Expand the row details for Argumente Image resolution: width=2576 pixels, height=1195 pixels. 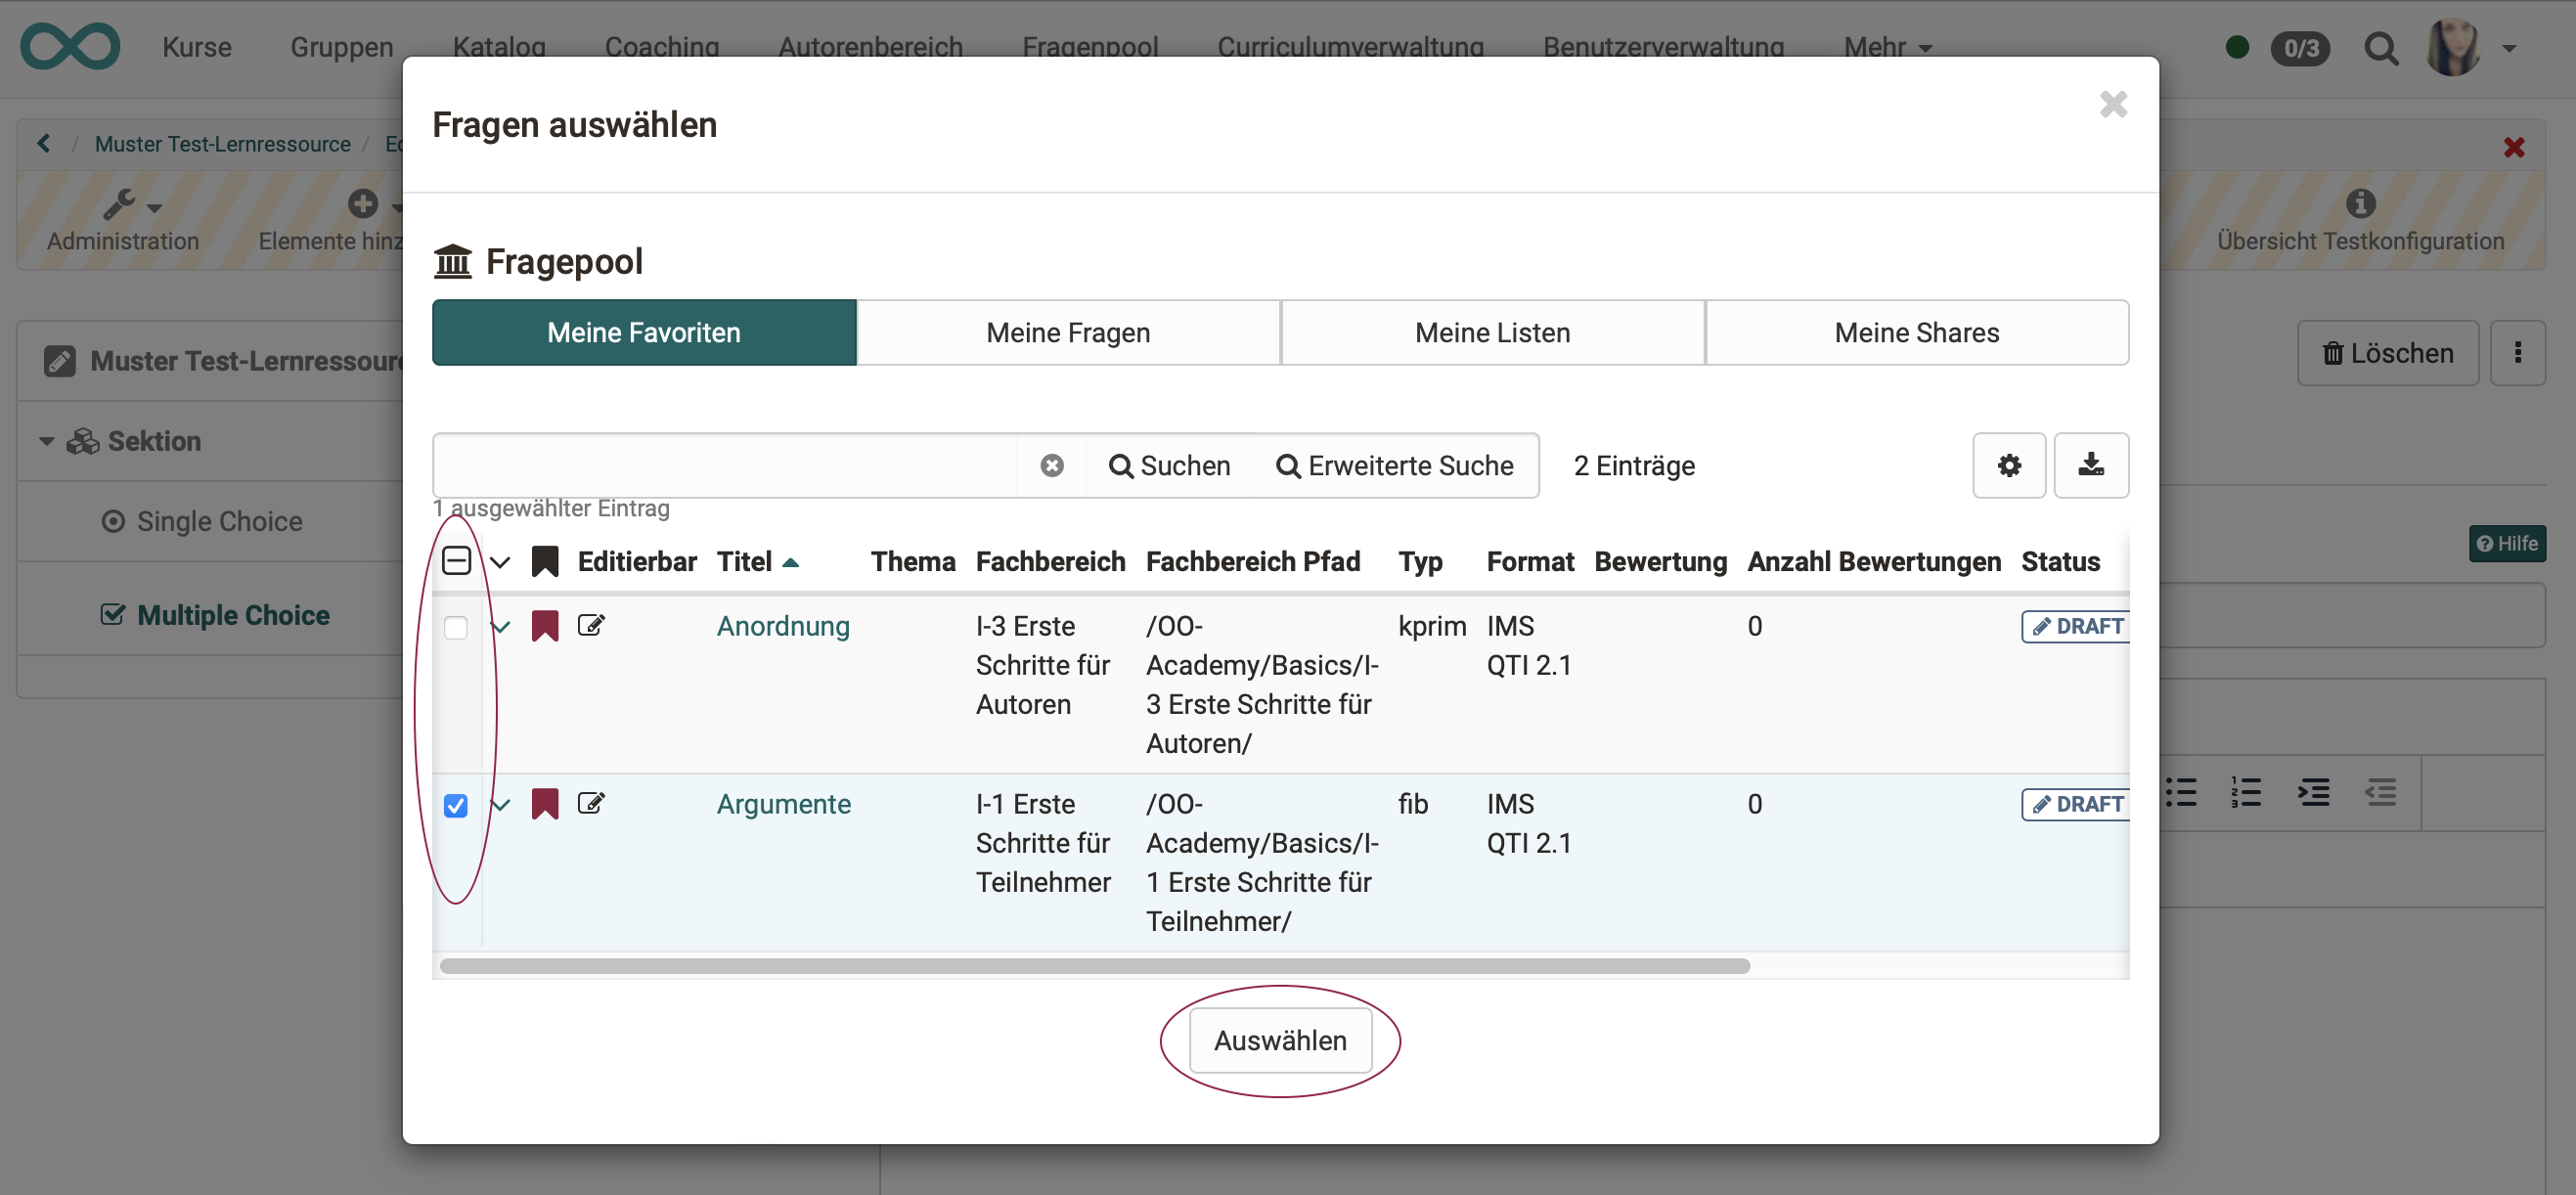501,804
